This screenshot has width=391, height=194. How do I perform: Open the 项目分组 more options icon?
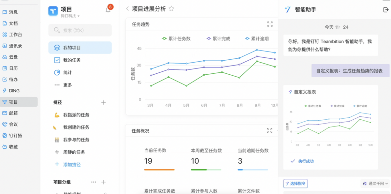[94, 182]
